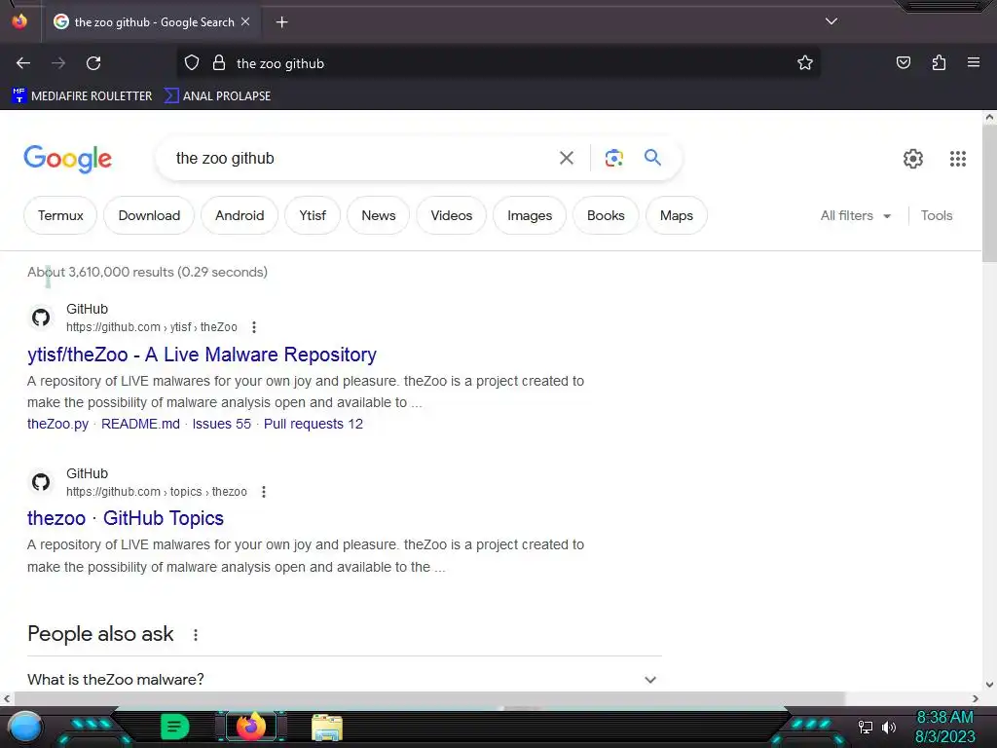The height and width of the screenshot is (748, 997).
Task: Open People also ask options menu
Action: pos(195,635)
